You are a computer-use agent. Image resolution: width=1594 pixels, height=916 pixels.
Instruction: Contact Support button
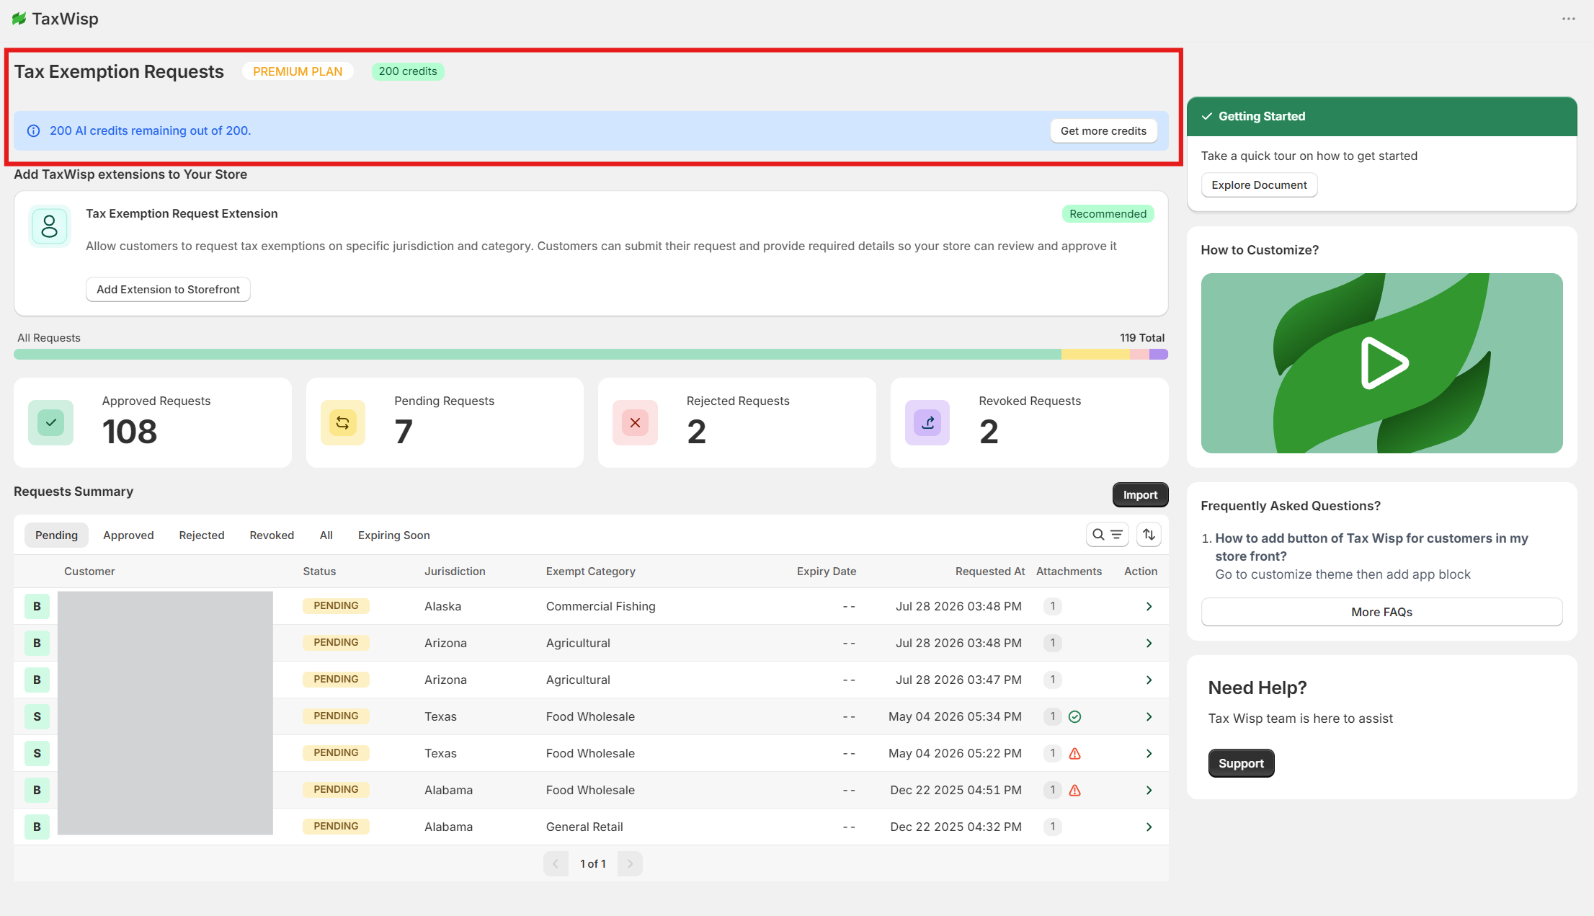tap(1241, 764)
